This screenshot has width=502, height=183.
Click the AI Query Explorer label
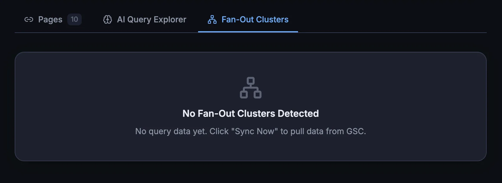[x=151, y=19]
